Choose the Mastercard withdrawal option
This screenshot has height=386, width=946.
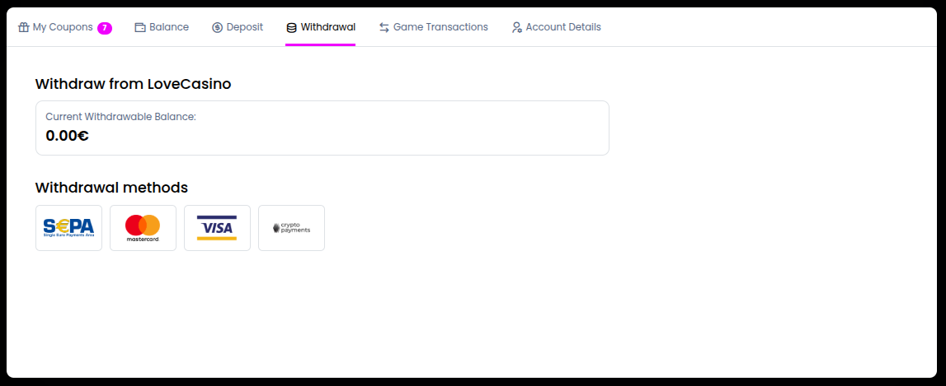coord(143,228)
